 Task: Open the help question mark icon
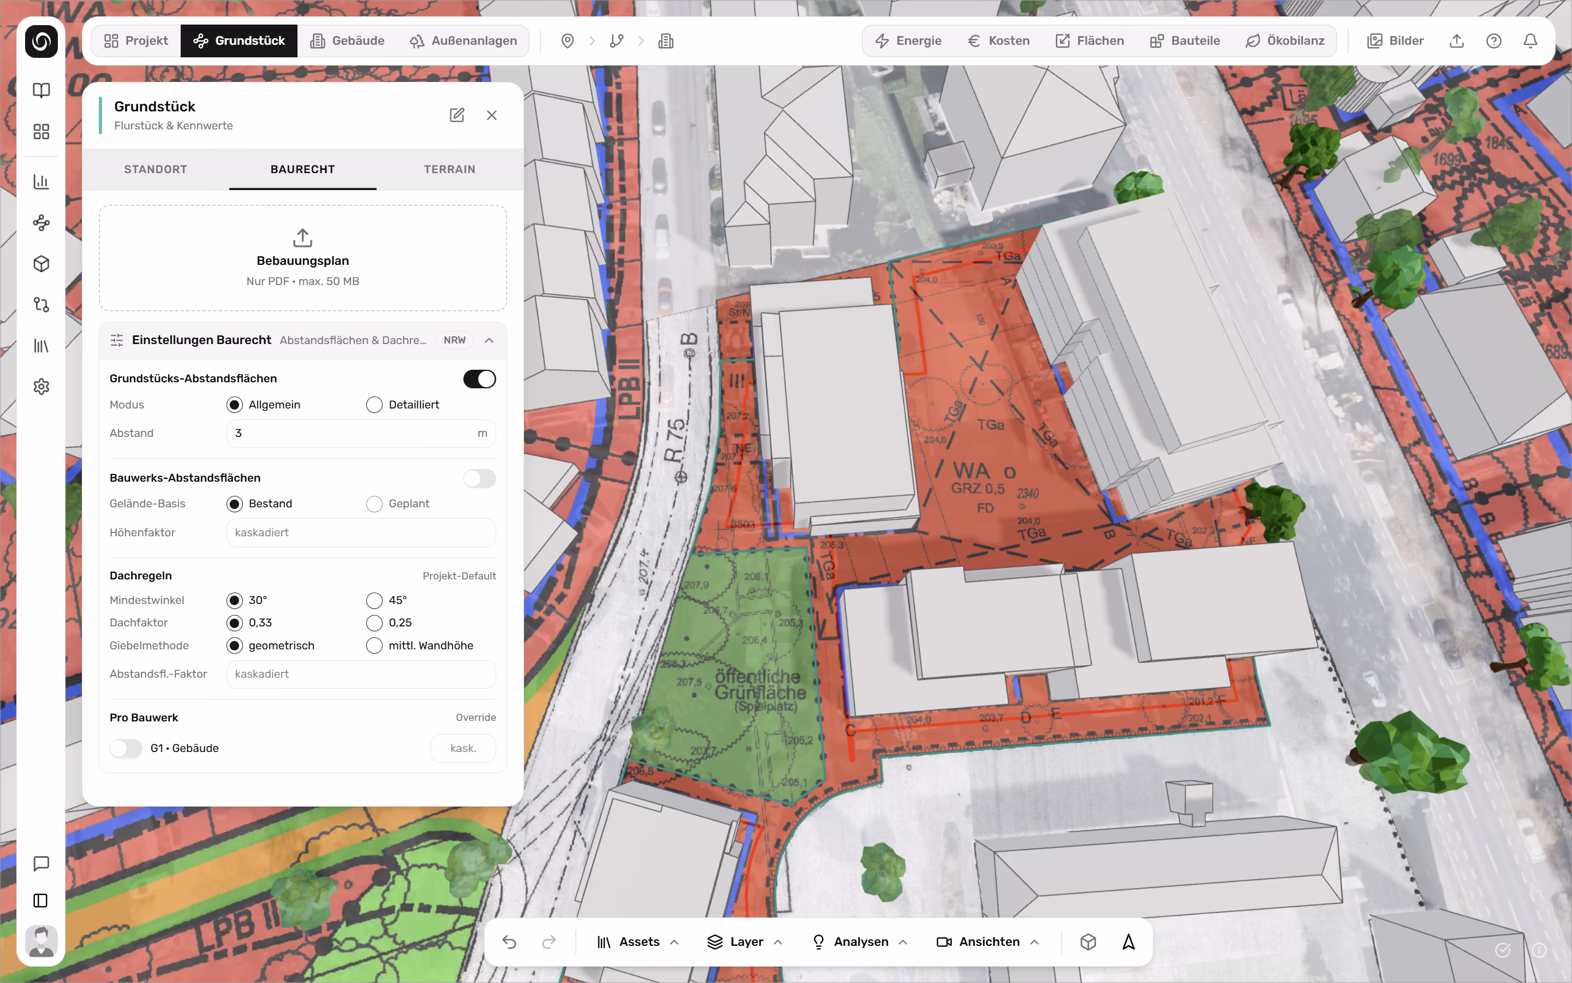coord(1493,41)
